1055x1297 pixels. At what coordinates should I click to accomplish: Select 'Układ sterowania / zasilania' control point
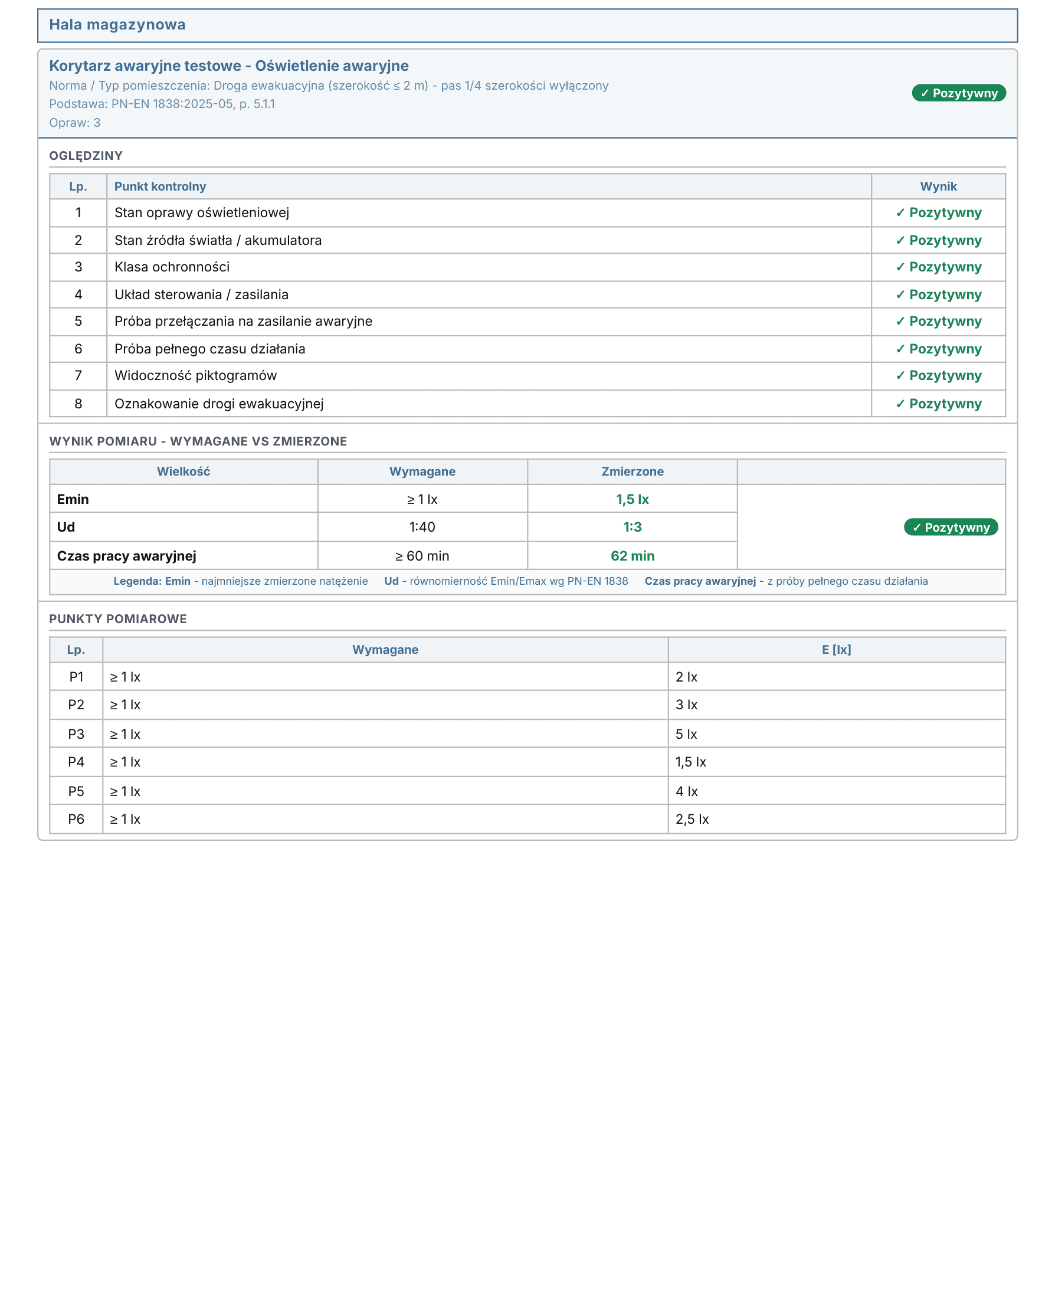(201, 295)
